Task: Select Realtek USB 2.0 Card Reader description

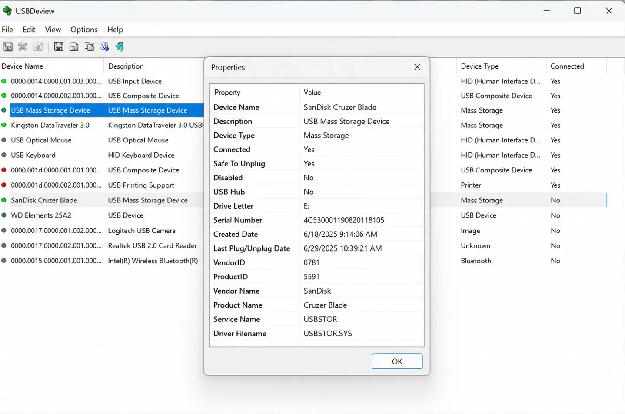Action: 153,245
